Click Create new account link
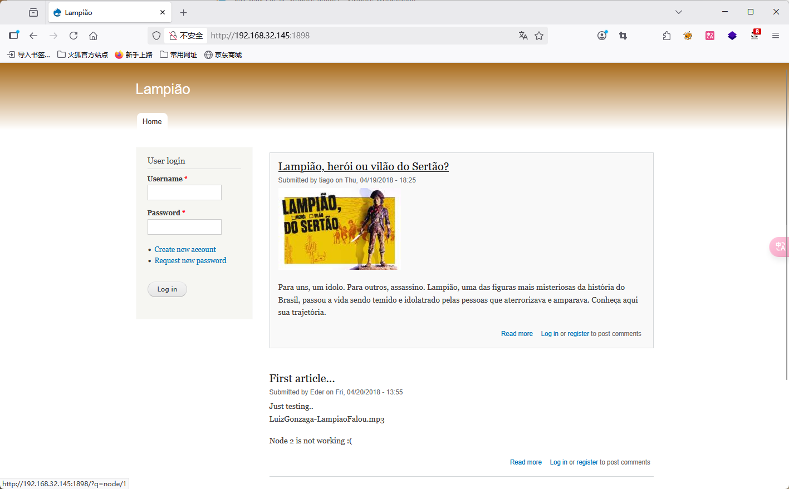 pyautogui.click(x=185, y=249)
